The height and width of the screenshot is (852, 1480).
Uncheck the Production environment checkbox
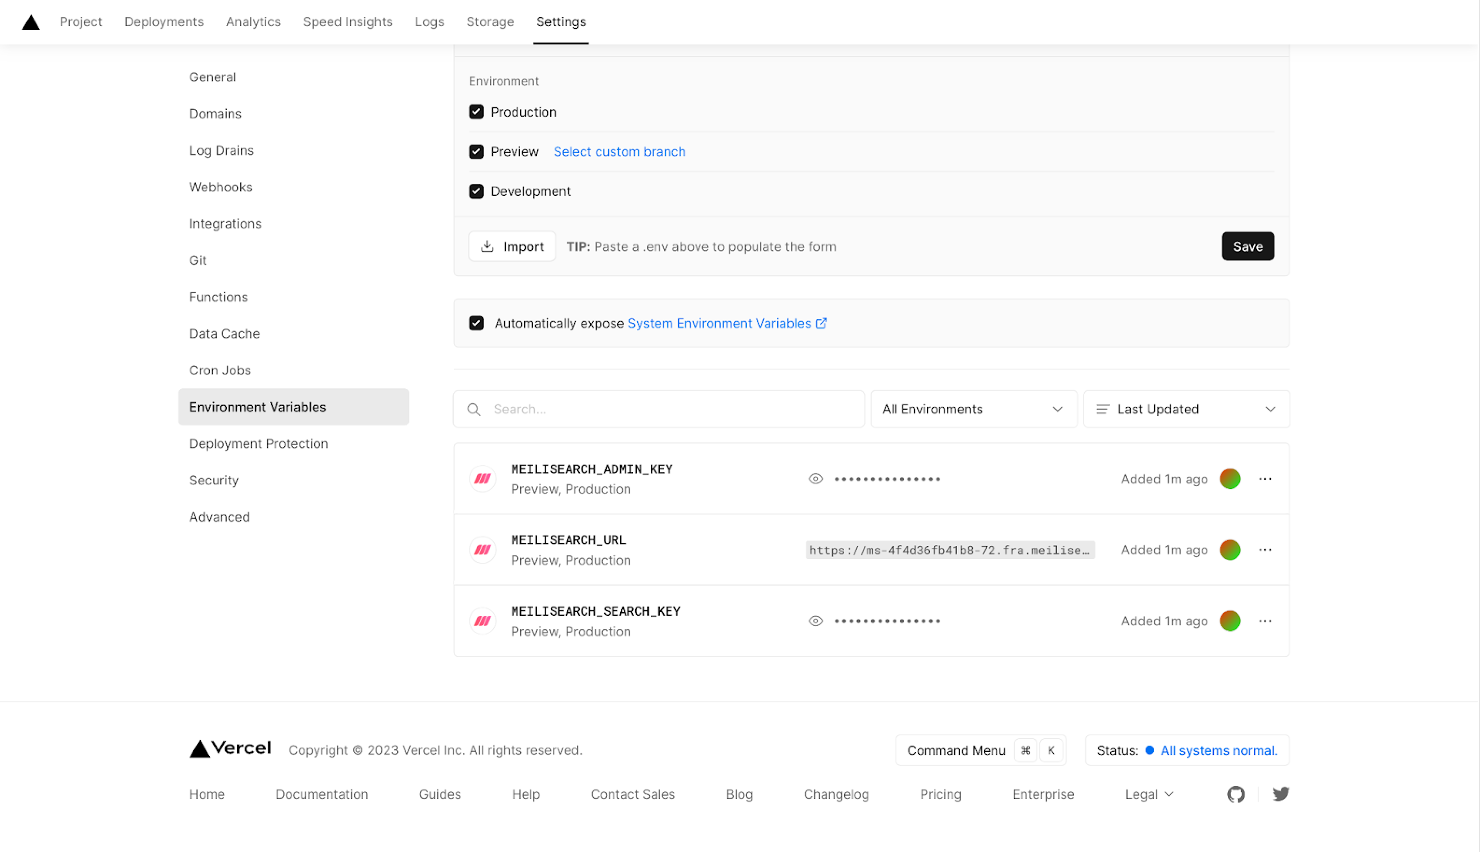[x=476, y=112]
